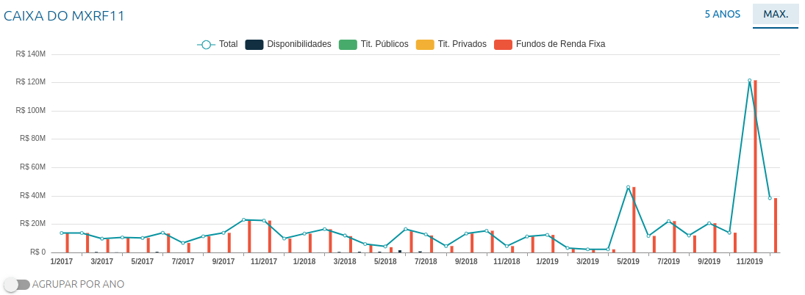The height and width of the screenshot is (295, 805).
Task: Click the R$ 140M y-axis label
Action: 32,54
